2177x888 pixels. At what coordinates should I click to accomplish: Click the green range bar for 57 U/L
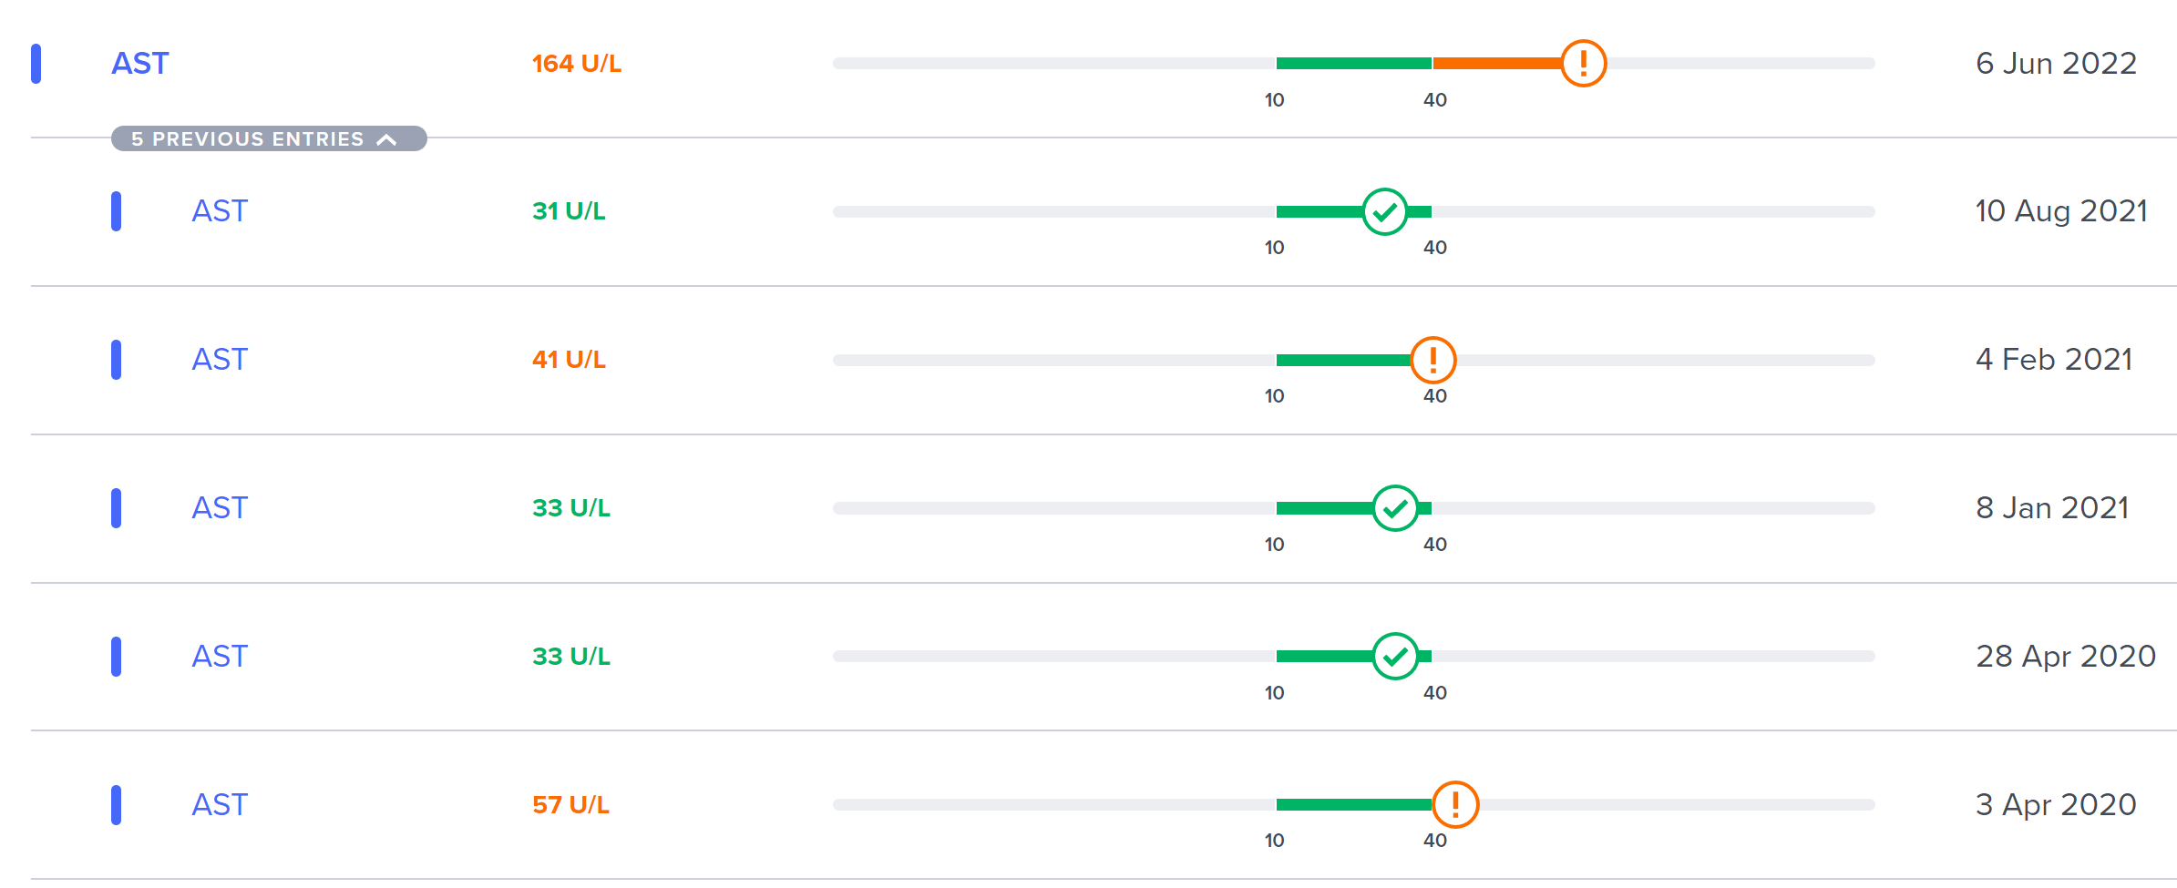[1354, 805]
